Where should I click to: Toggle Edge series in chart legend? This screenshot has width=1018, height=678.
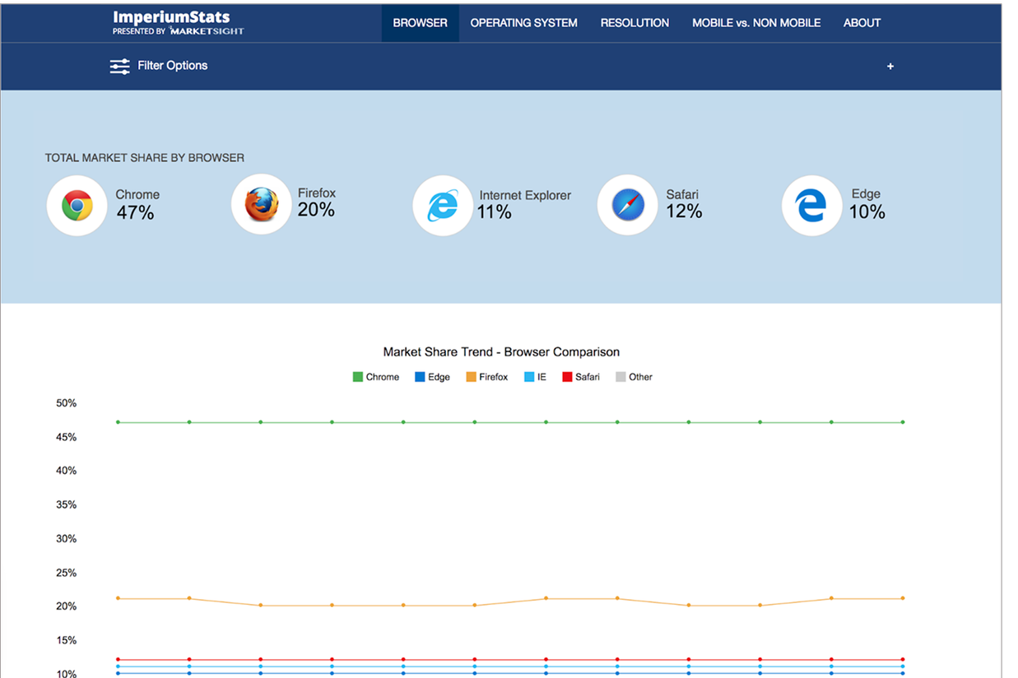tap(433, 377)
